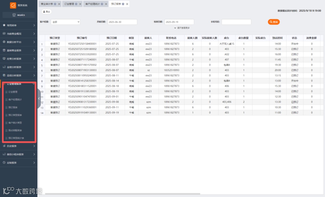Click the 品项分析报表 sidebar icon

pos(4,75)
